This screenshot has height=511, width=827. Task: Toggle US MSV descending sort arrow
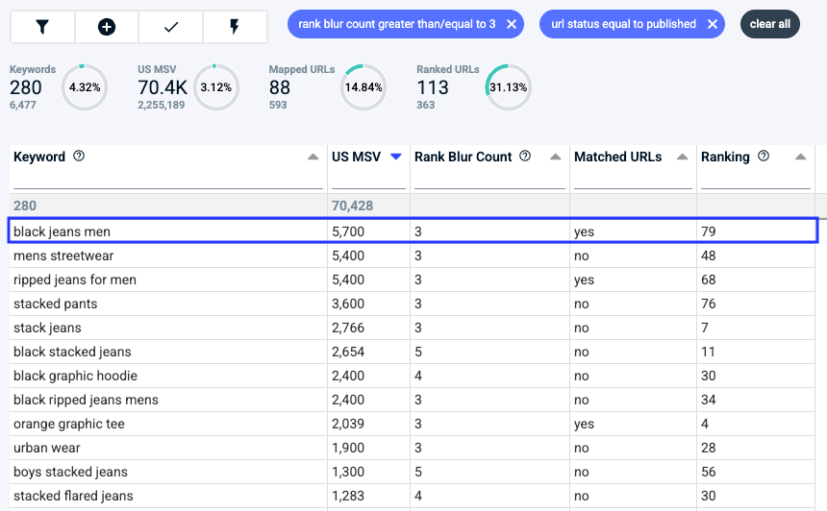pyautogui.click(x=395, y=157)
